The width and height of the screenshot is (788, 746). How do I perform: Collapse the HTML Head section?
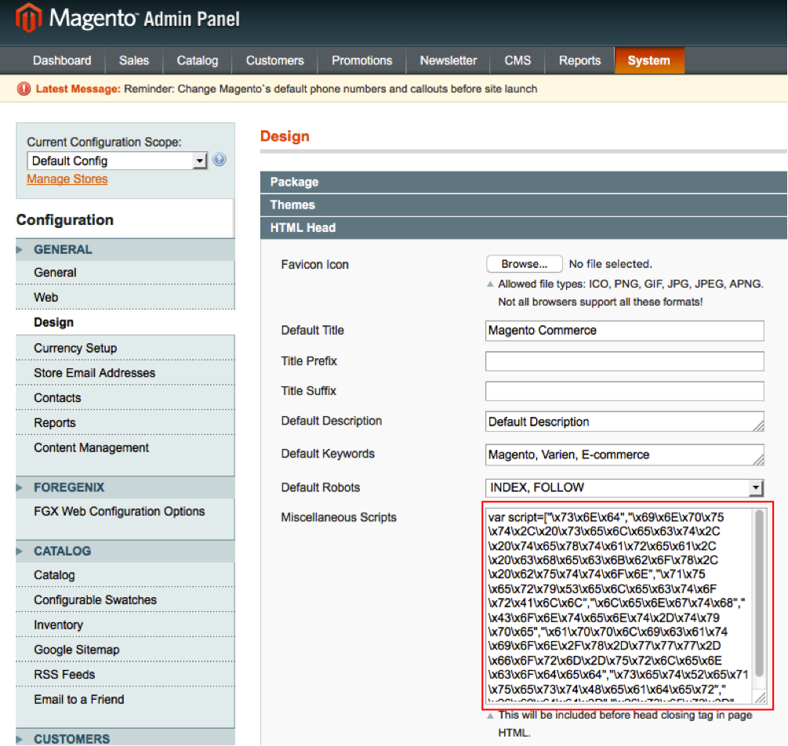pos(523,228)
